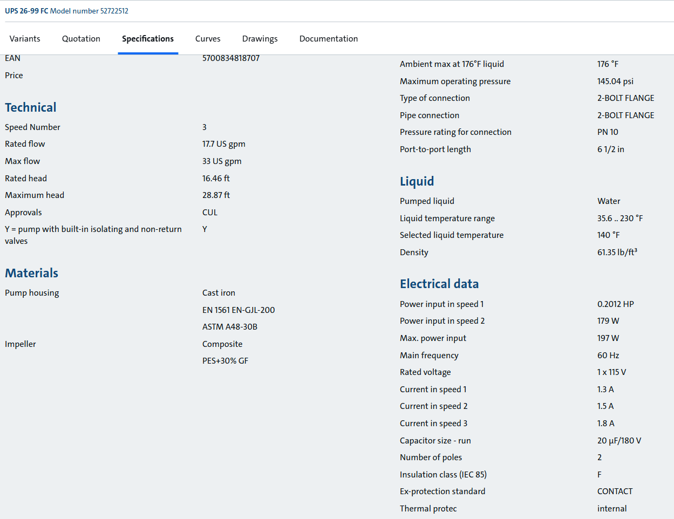Select Port-to-port length value 6 1/2 in
Image resolution: width=674 pixels, height=519 pixels.
coord(610,149)
